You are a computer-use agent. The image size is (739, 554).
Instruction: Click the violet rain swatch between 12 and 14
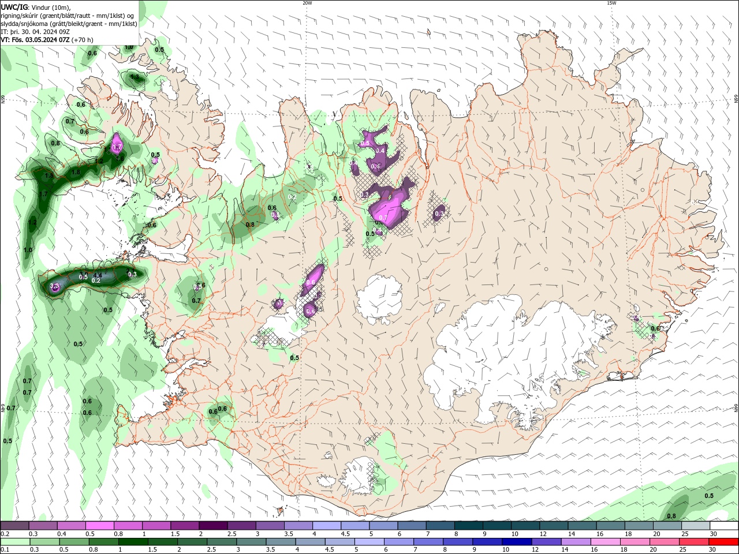pos(546,542)
